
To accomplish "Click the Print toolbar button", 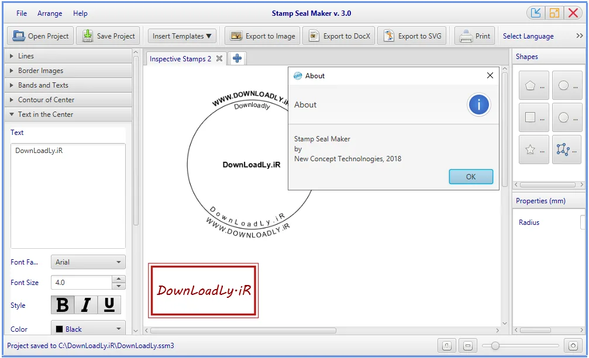I will coord(475,36).
